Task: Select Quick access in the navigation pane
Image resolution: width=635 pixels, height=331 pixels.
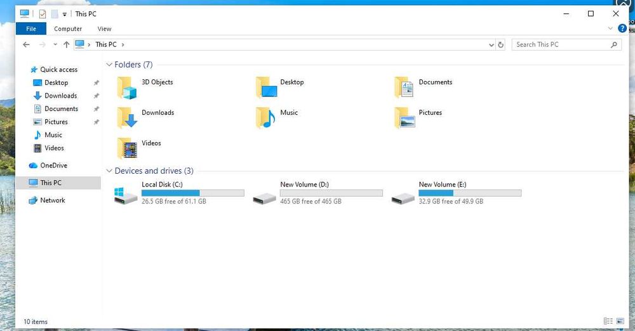Action: [x=58, y=70]
